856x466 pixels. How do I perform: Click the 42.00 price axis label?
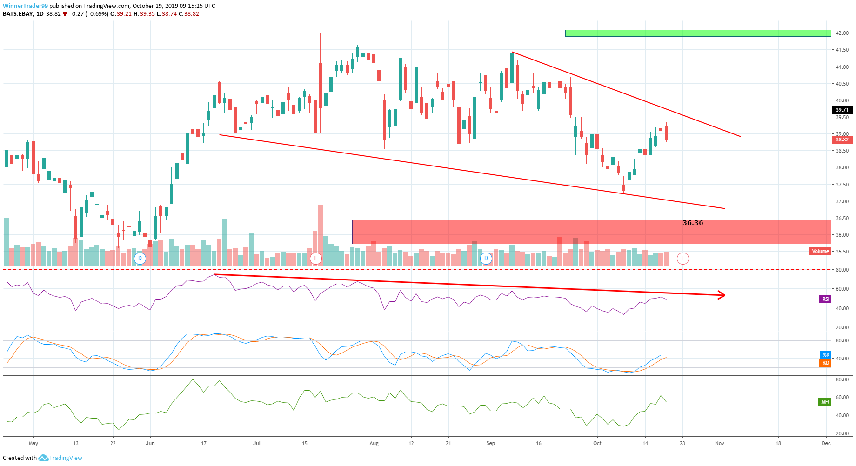[842, 33]
